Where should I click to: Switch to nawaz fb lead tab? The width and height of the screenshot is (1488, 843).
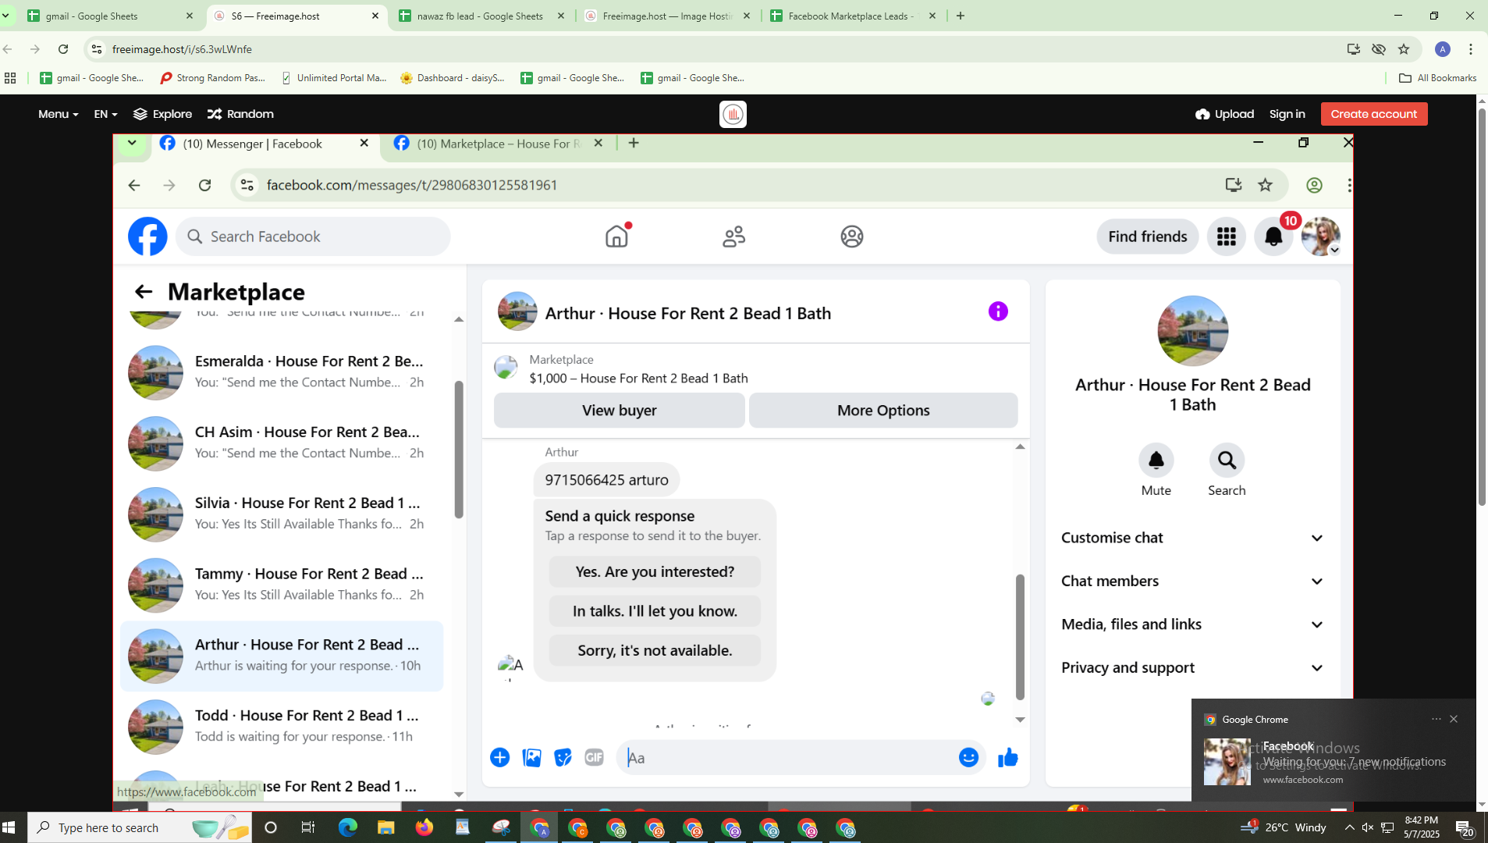pyautogui.click(x=481, y=16)
